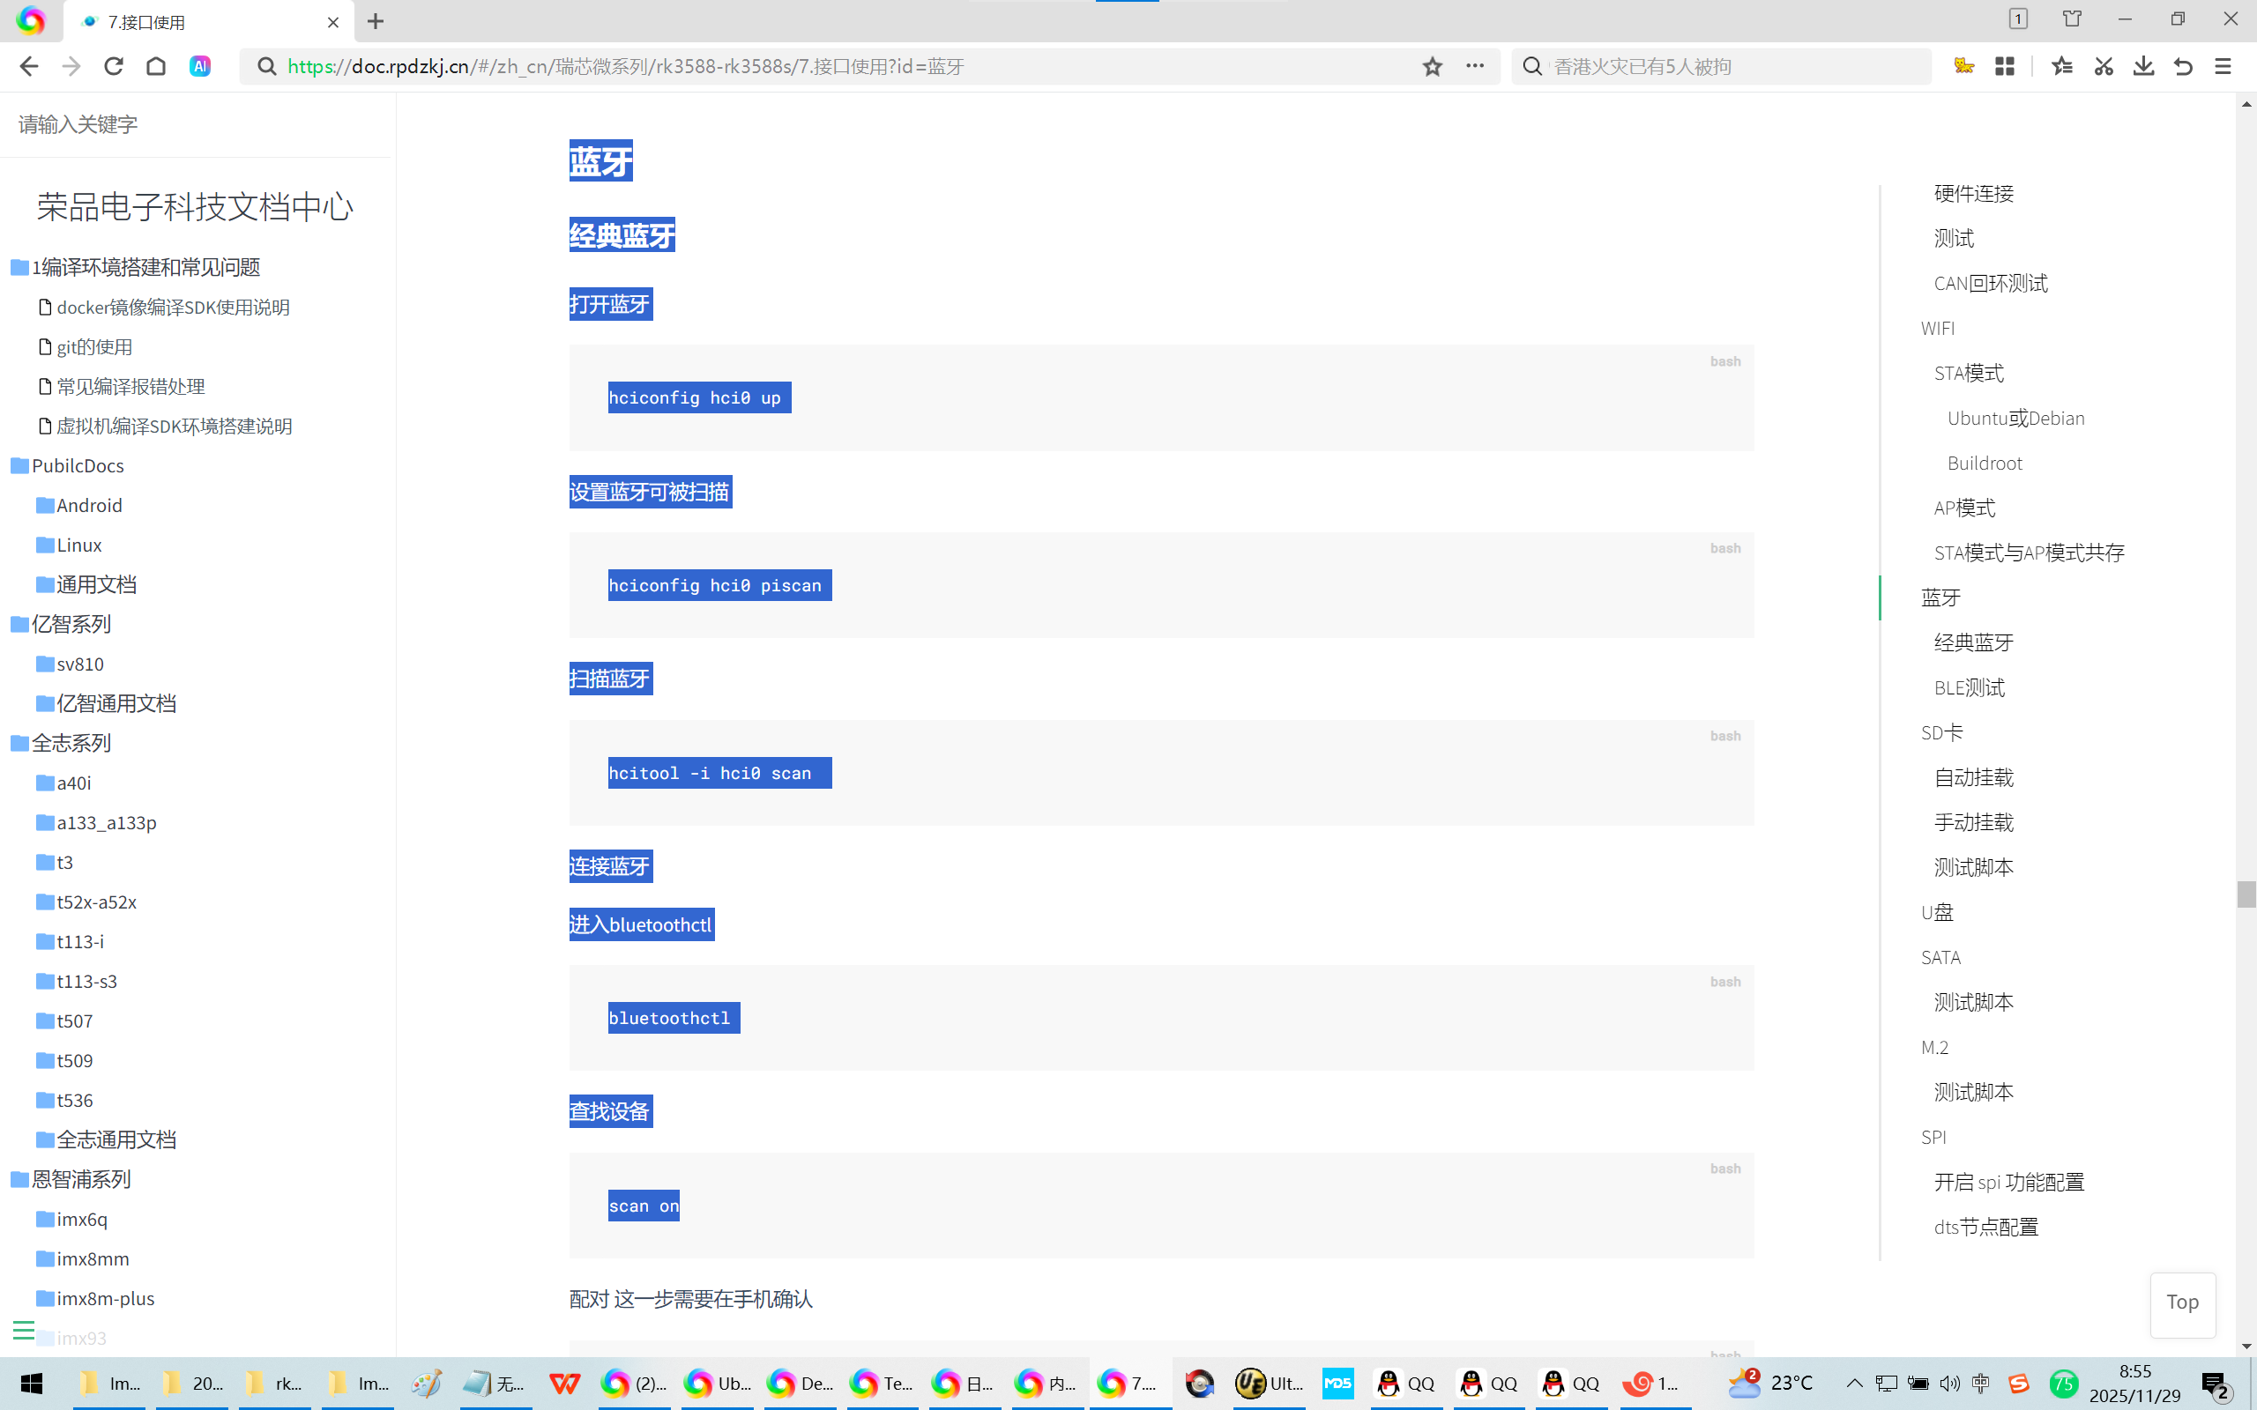
Task: Open a new browser tab
Action: tap(375, 21)
